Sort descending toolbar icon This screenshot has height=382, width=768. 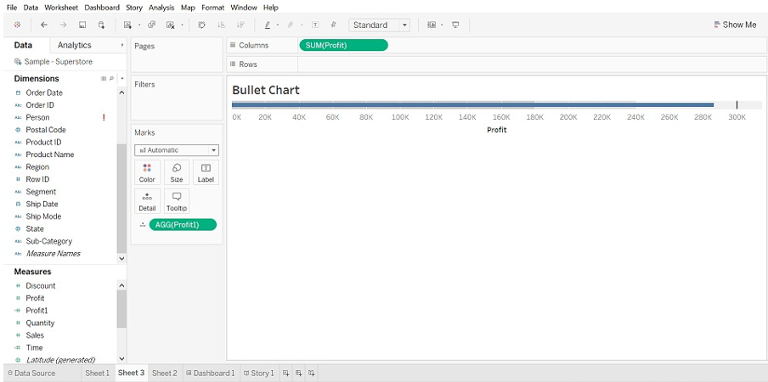pos(240,25)
